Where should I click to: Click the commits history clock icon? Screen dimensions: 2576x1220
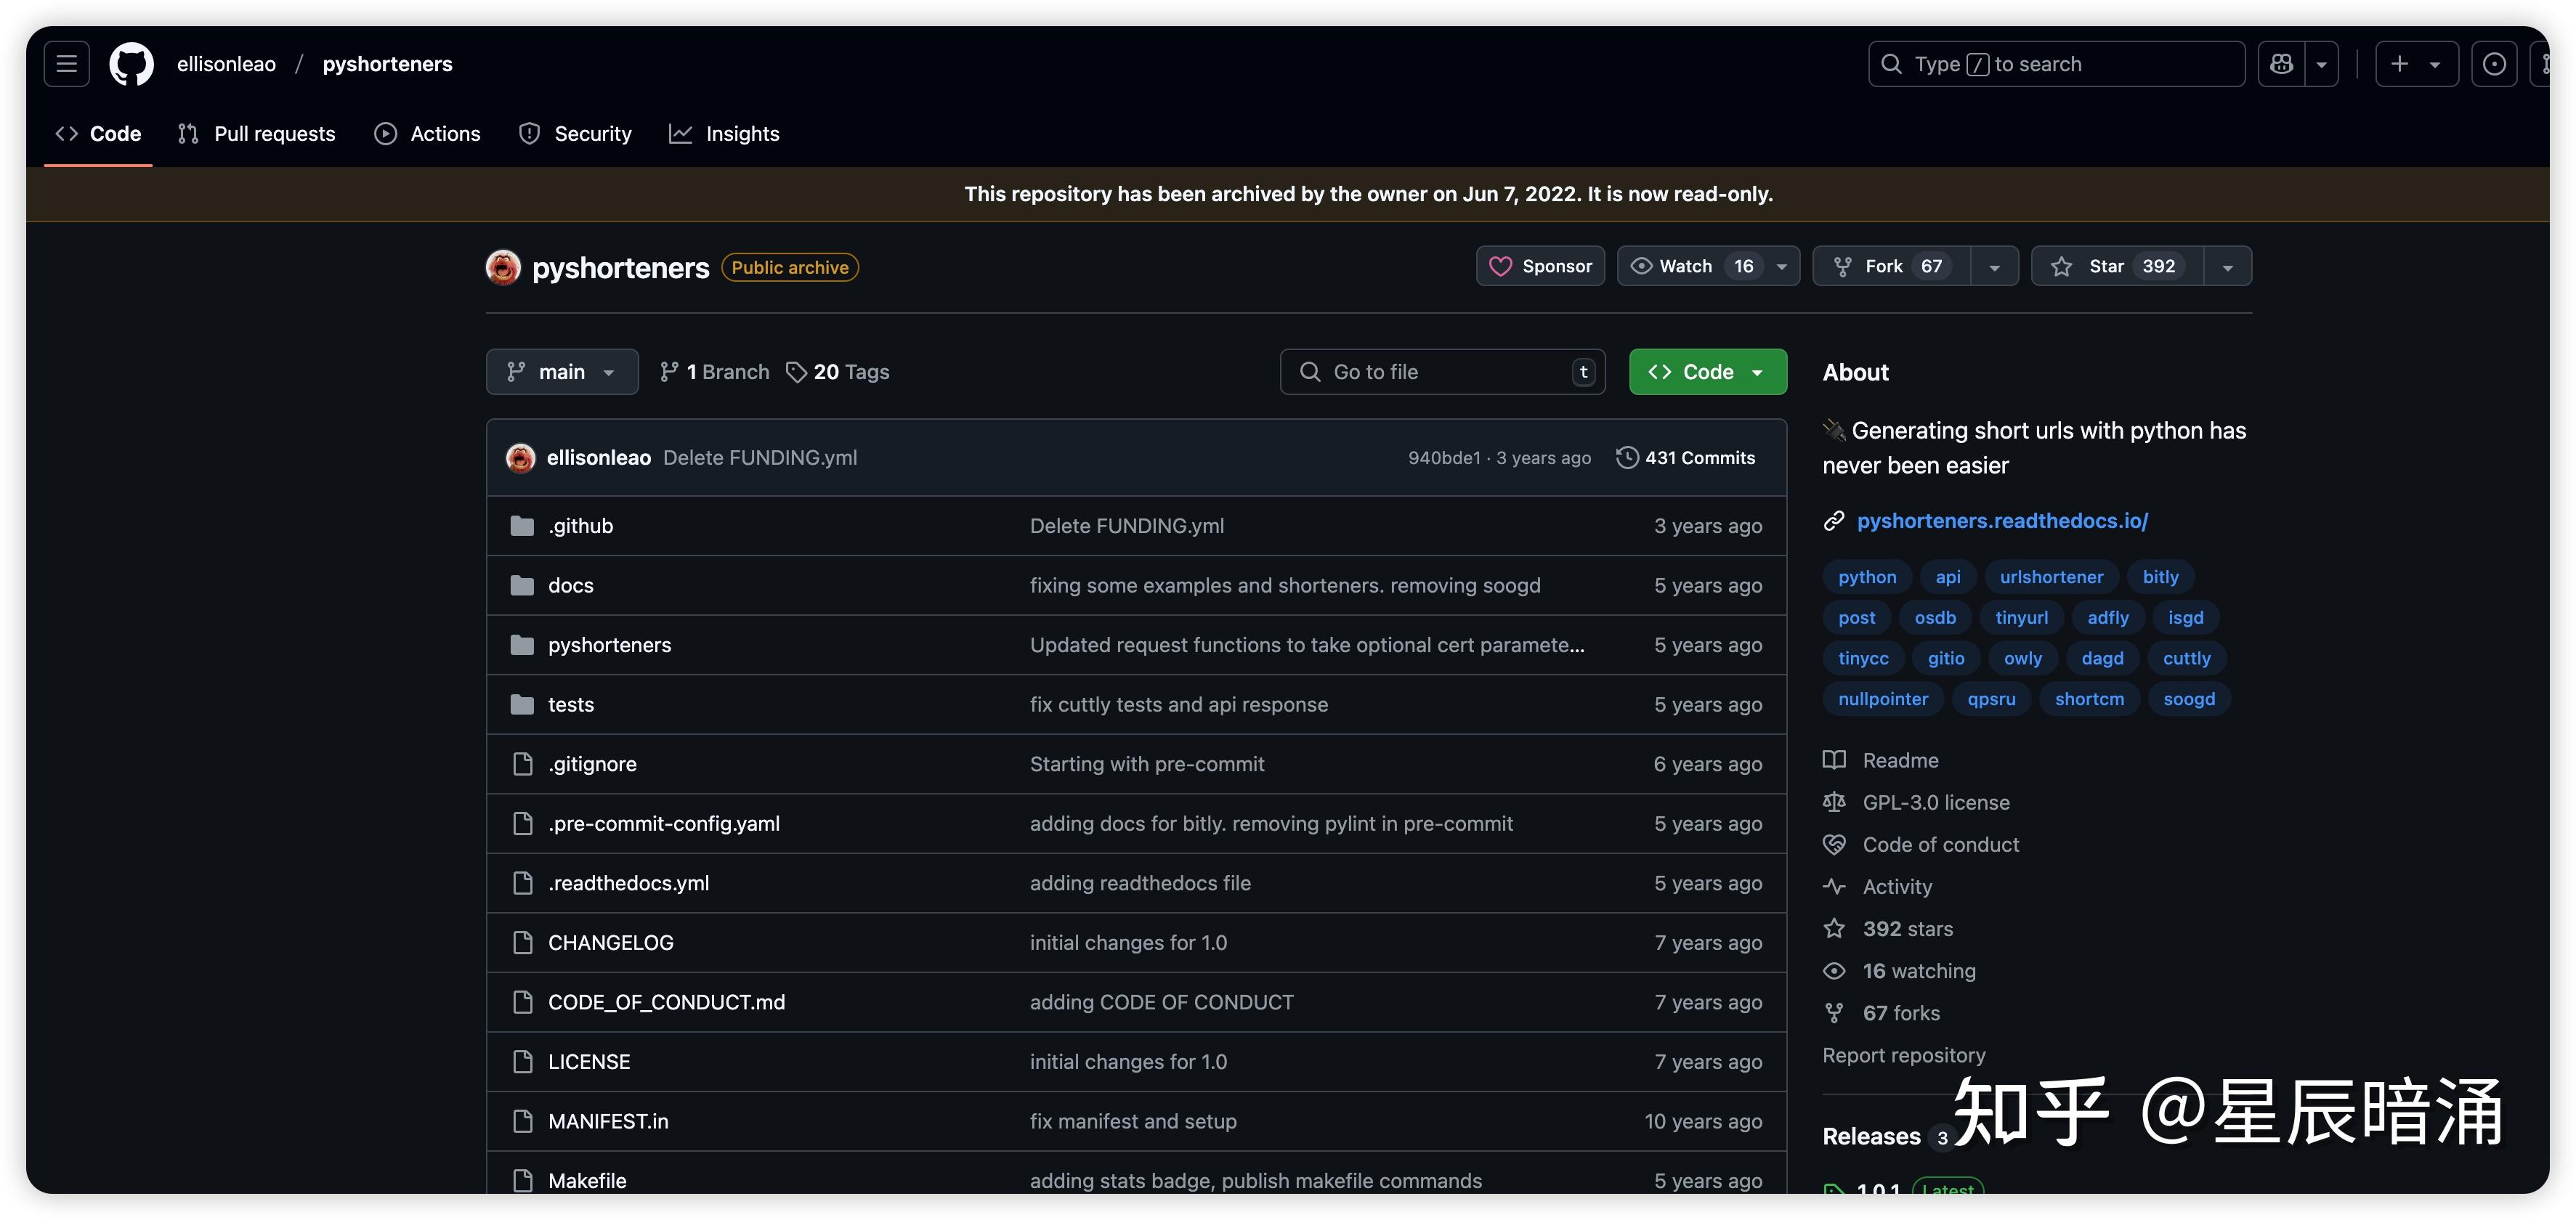(x=1627, y=457)
